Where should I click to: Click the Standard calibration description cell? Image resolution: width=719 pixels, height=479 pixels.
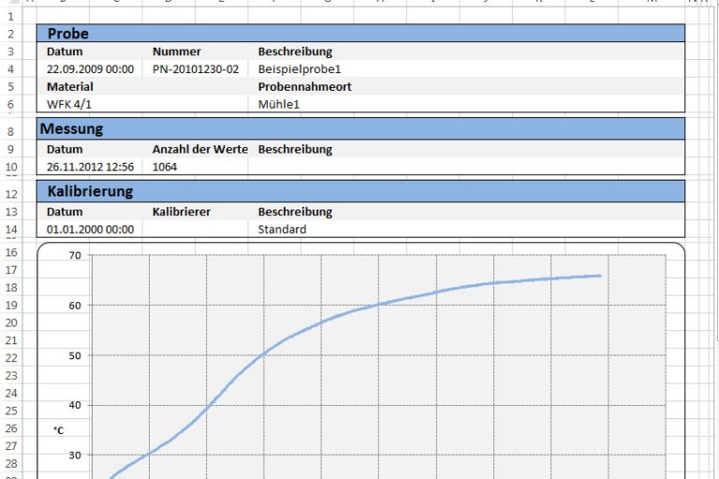click(282, 229)
